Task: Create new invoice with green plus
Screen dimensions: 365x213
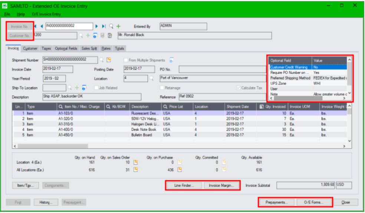Action: [x=118, y=26]
